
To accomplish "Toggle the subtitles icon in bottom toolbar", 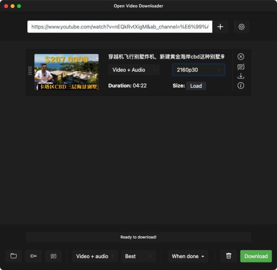I will point(53,256).
